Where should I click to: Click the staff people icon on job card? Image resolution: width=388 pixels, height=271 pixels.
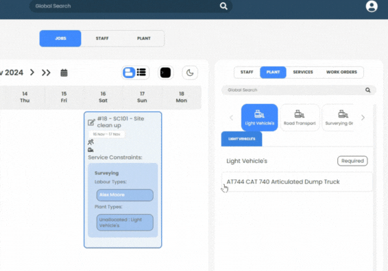pyautogui.click(x=90, y=142)
